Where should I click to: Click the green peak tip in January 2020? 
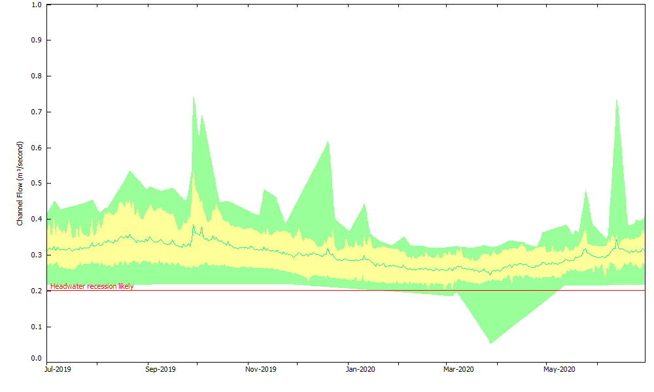pos(364,204)
